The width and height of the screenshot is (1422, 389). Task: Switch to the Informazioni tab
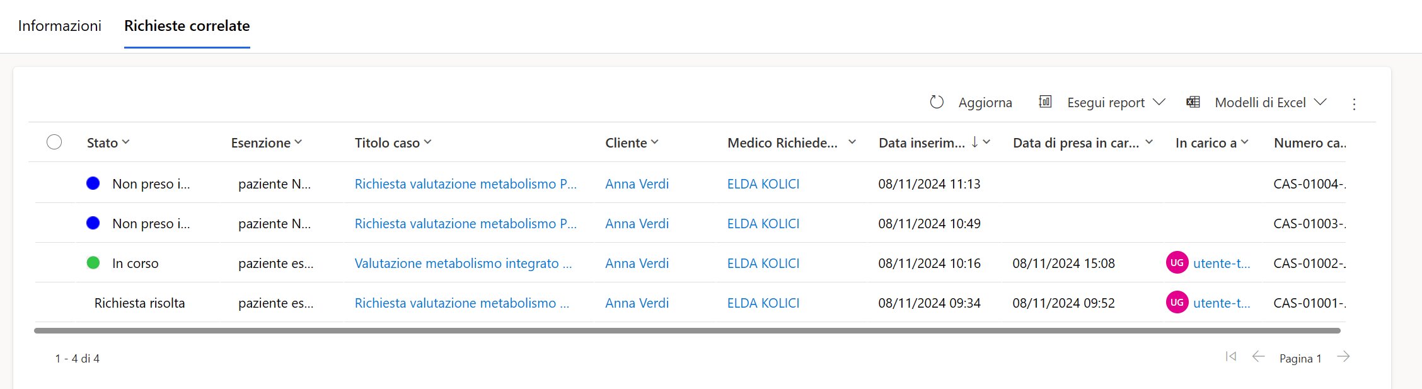coord(60,26)
